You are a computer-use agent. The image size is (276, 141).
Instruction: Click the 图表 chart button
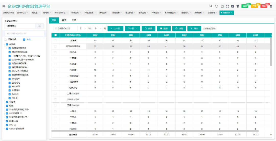(164, 28)
